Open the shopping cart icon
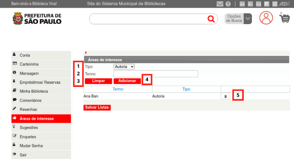 (284, 18)
